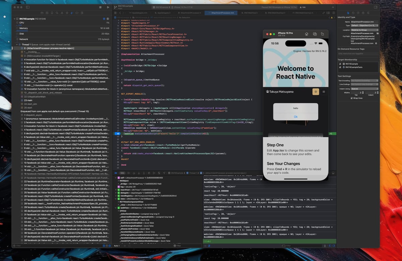Click the Indent width stepper
The height and width of the screenshot is (261, 402).
(378, 93)
